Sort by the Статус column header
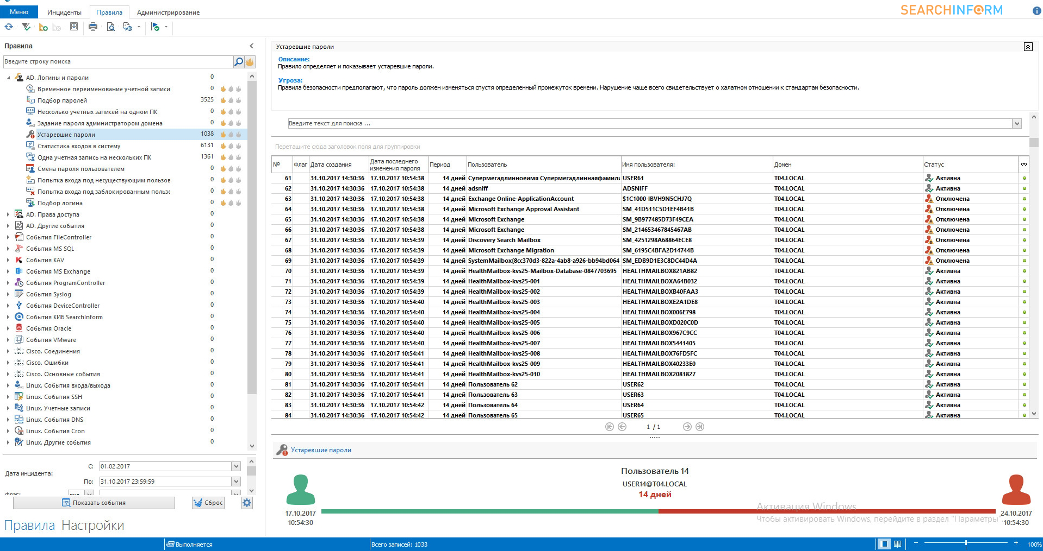This screenshot has width=1043, height=551. pos(970,164)
